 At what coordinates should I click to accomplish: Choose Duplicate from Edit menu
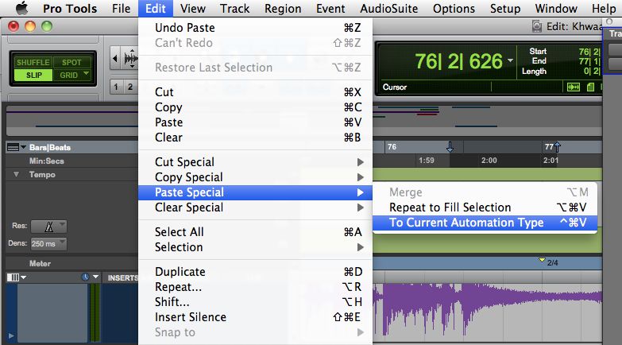coord(256,271)
